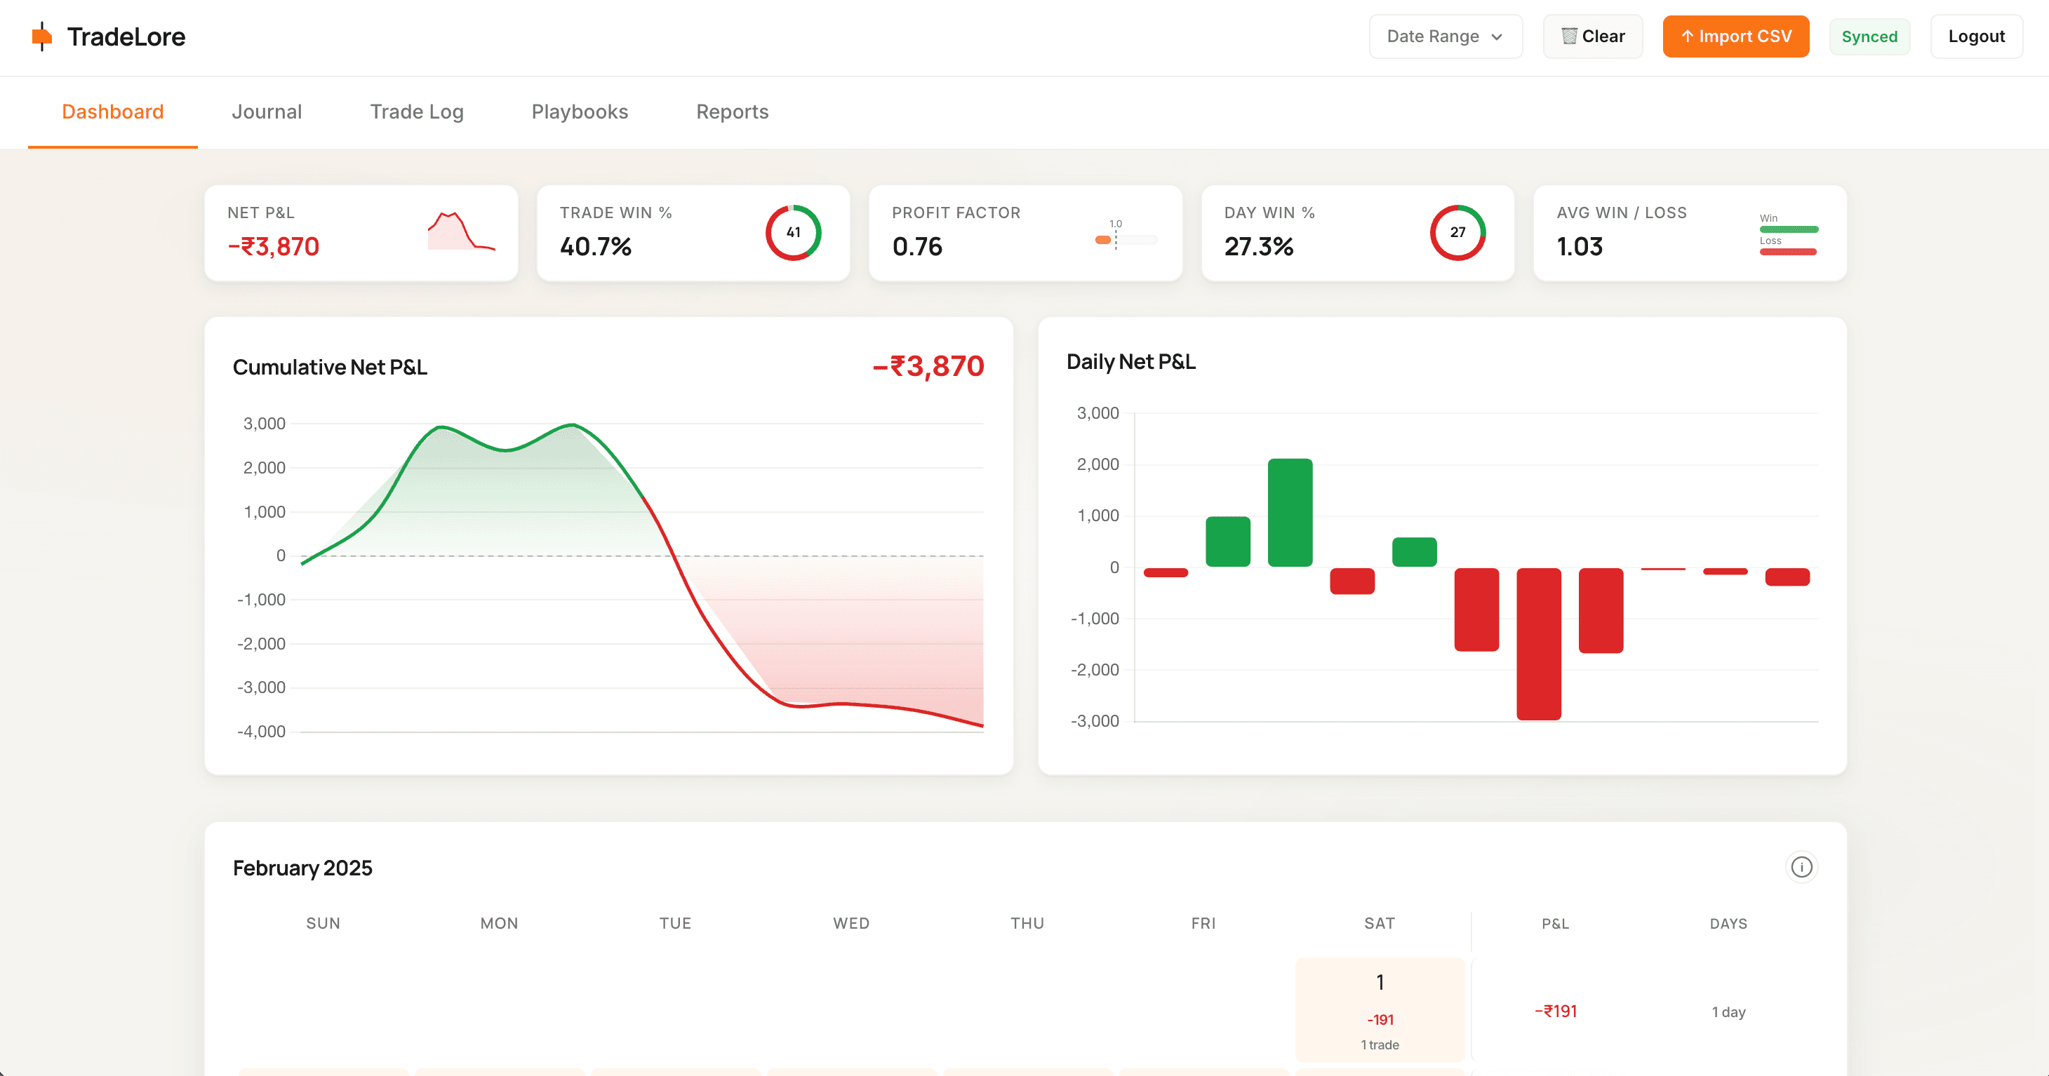Select the February 1 calendar day cell
The width and height of the screenshot is (2049, 1076).
point(1380,1009)
